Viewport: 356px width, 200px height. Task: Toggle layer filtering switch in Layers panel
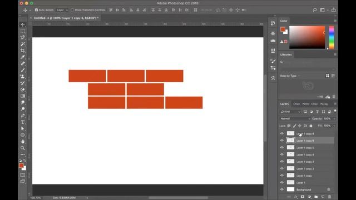tap(335, 111)
